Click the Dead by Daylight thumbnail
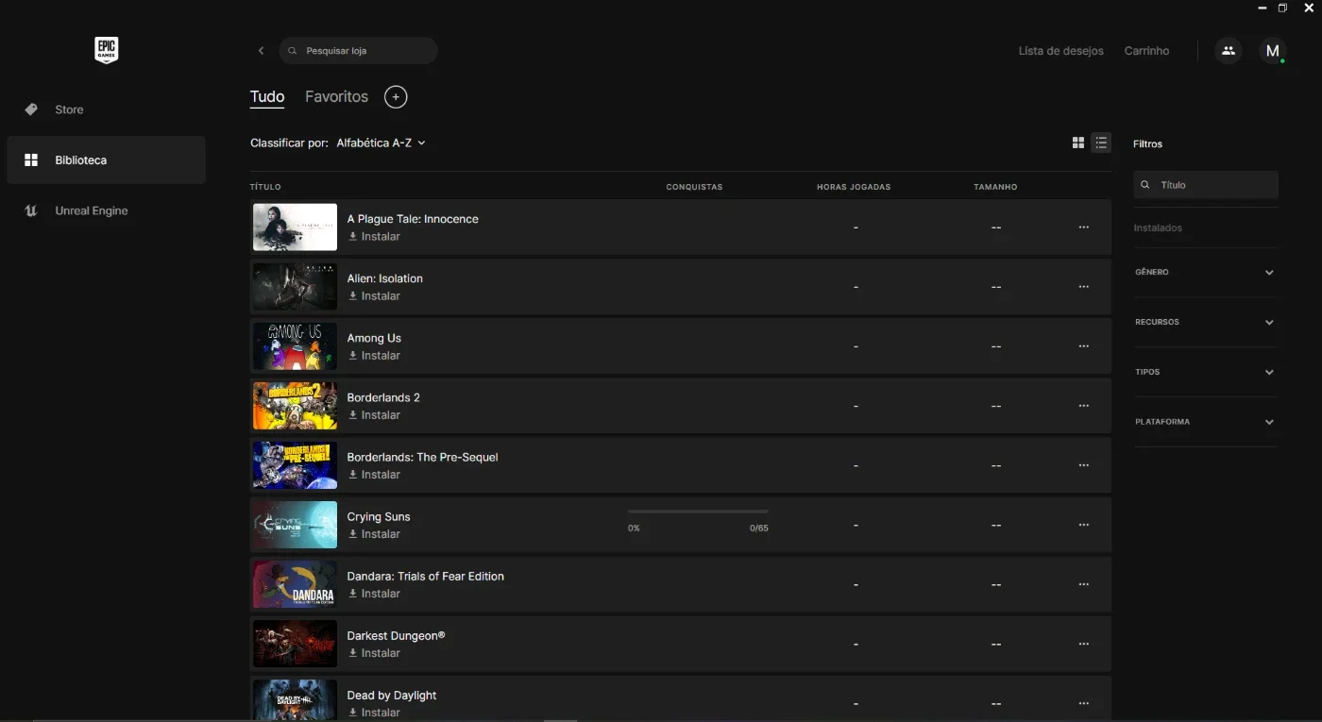This screenshot has width=1322, height=722. click(x=295, y=700)
